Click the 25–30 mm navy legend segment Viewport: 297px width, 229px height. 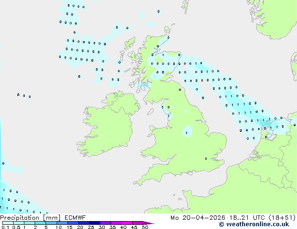click(94, 223)
